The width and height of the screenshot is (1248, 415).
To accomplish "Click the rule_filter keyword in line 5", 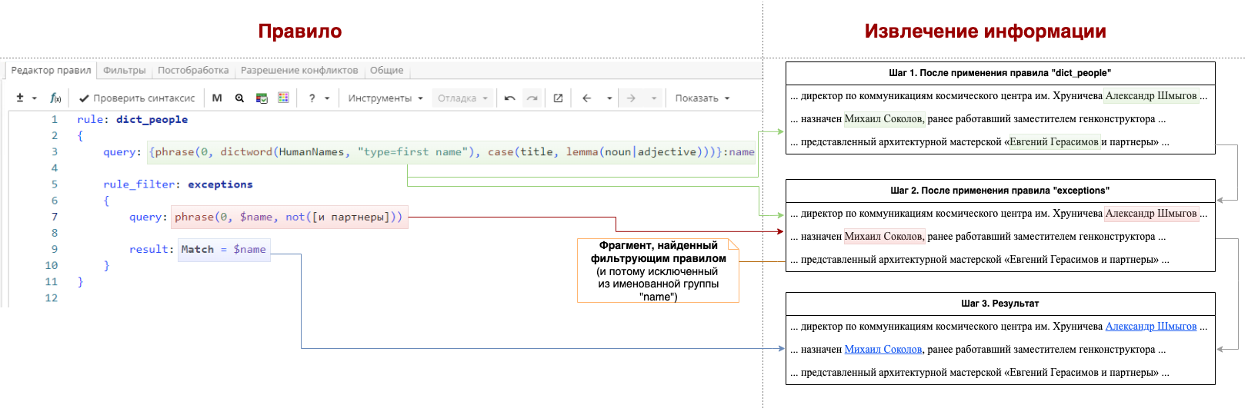I will [139, 184].
